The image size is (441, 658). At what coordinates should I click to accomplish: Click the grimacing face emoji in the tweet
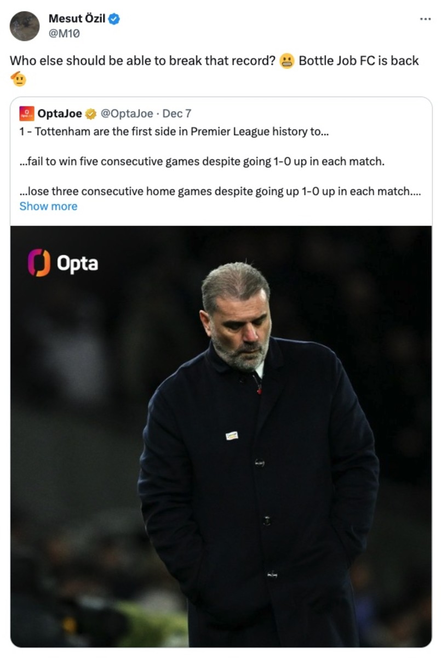pyautogui.click(x=287, y=61)
